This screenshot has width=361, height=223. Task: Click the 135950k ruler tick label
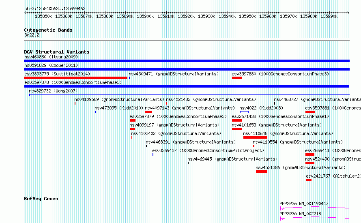247,16
